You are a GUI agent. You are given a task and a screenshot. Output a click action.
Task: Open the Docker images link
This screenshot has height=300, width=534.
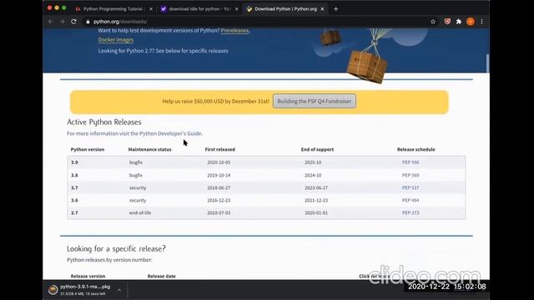pyautogui.click(x=116, y=40)
